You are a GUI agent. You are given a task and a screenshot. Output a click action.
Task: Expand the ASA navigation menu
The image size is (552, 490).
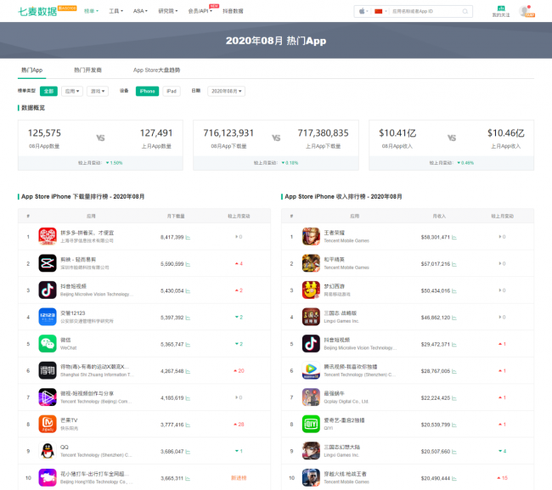tap(140, 11)
